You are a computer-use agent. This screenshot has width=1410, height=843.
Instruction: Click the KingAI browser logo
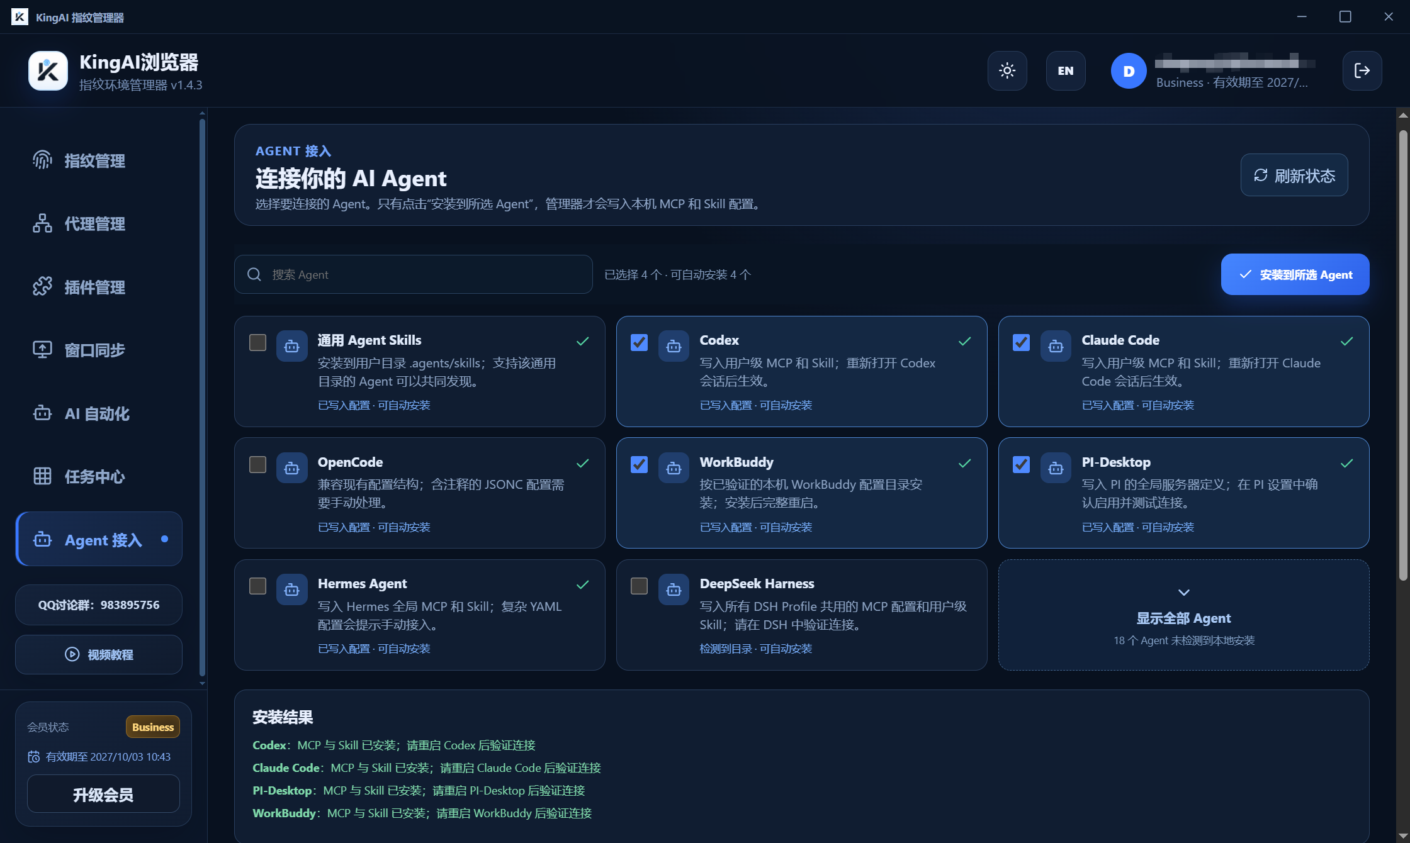click(x=48, y=70)
